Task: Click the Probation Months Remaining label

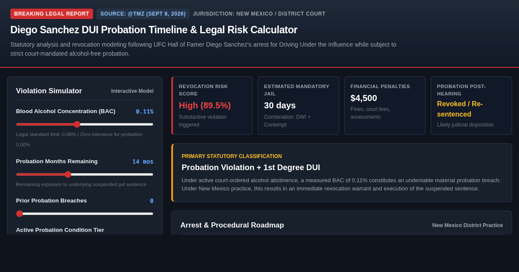Action: click(57, 161)
